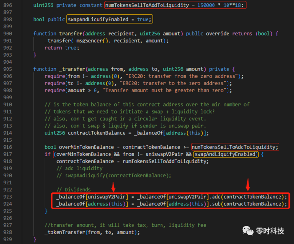294x244 pixels.
Task: Click "ERC20: transfer to the zero address" string
Action: pyautogui.click(x=174, y=83)
